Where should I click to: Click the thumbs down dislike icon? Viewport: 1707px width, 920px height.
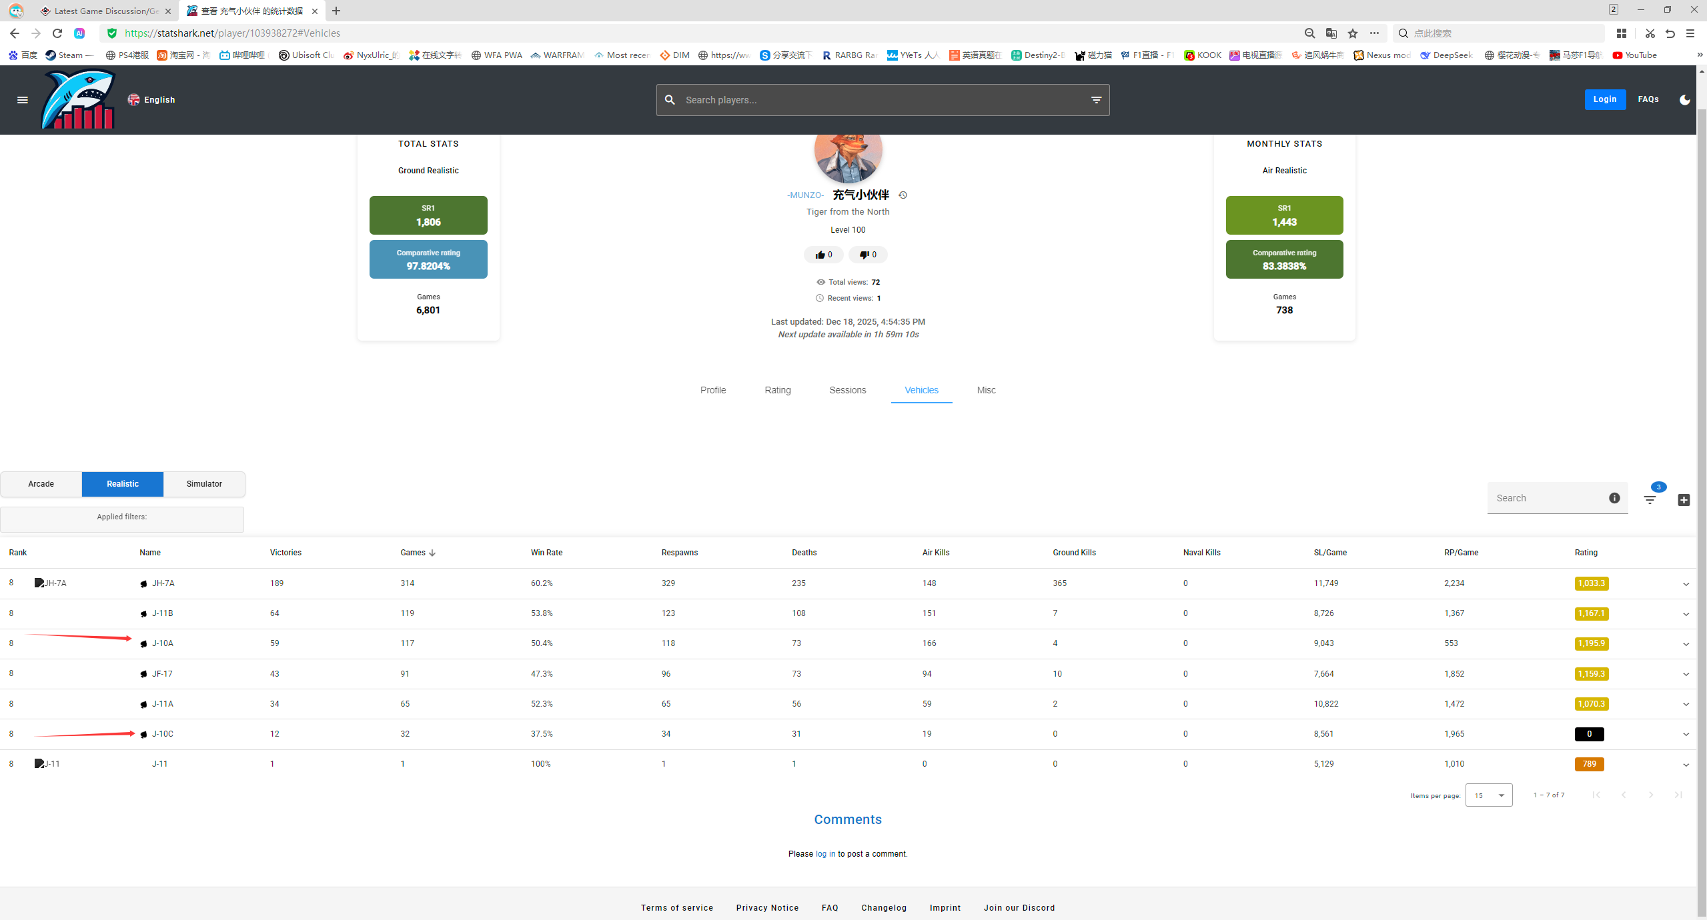(864, 255)
